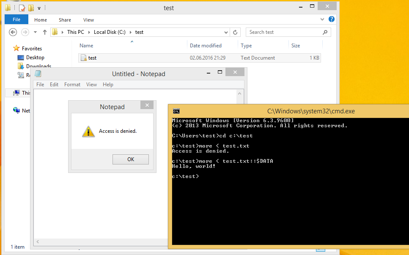Click OK in the Access is denied dialog
Image resolution: width=409 pixels, height=255 pixels.
tap(131, 159)
